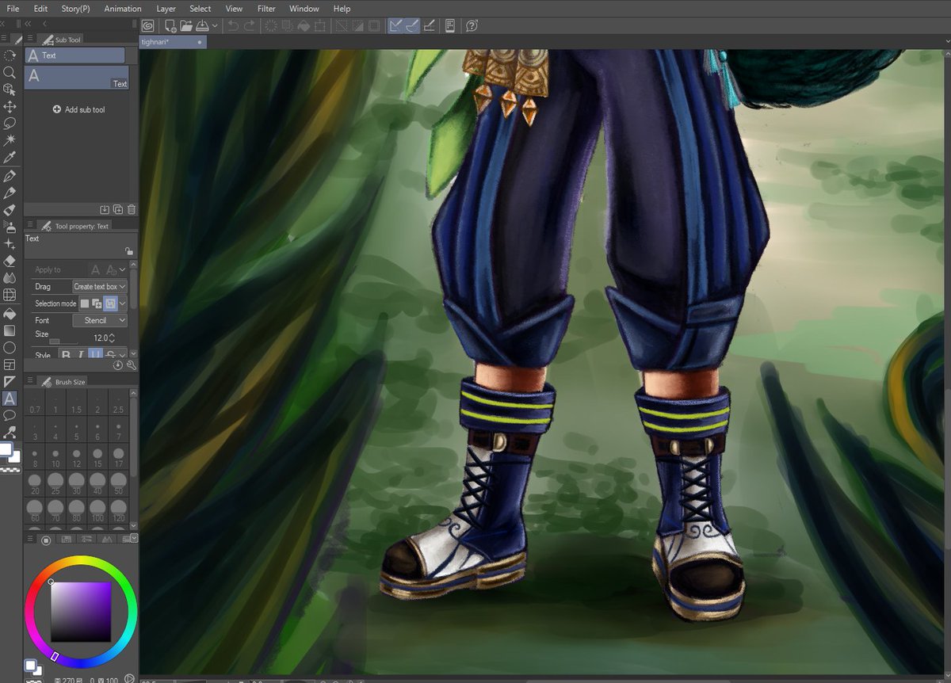Select the Gradient tool
Viewport: 951px width, 683px height.
tap(10, 330)
